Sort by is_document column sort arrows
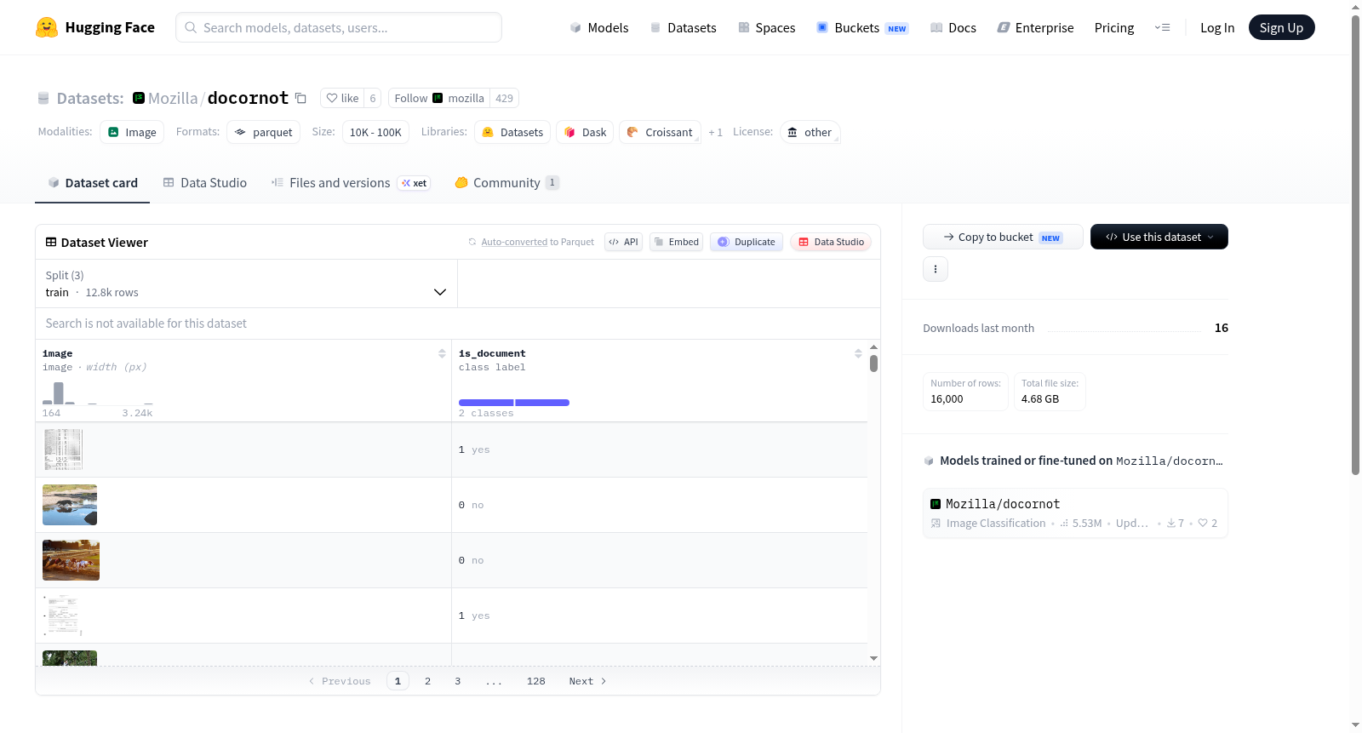 858,353
